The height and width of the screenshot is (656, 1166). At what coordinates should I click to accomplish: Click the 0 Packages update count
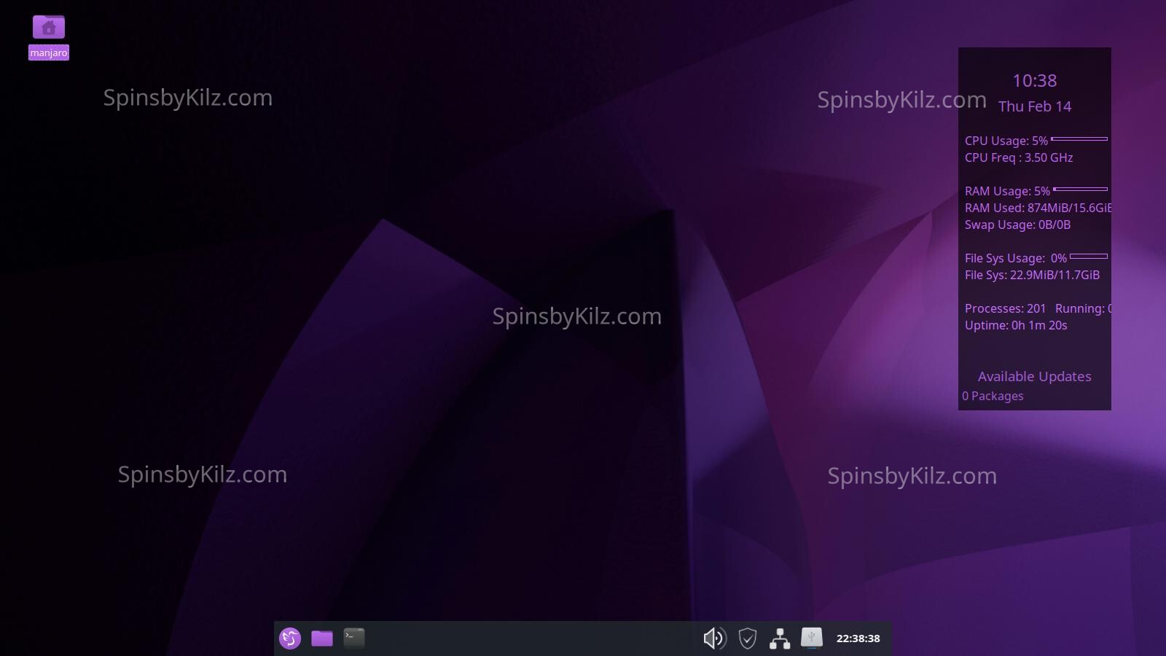pyautogui.click(x=993, y=396)
